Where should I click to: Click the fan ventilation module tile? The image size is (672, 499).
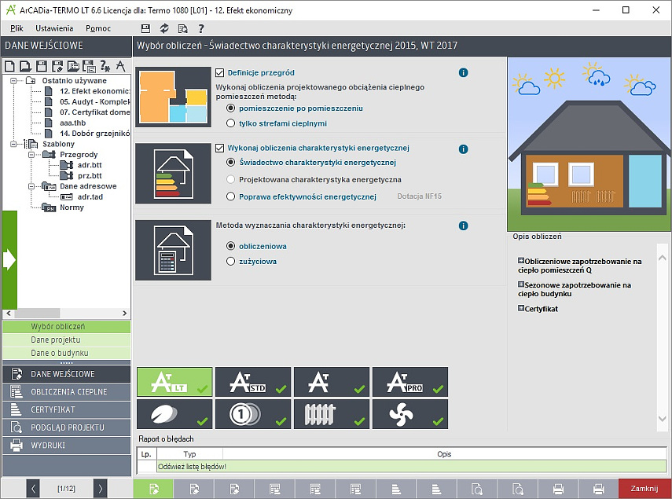(410, 414)
